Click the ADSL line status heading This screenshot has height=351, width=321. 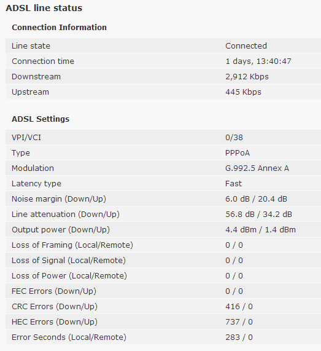coord(44,8)
